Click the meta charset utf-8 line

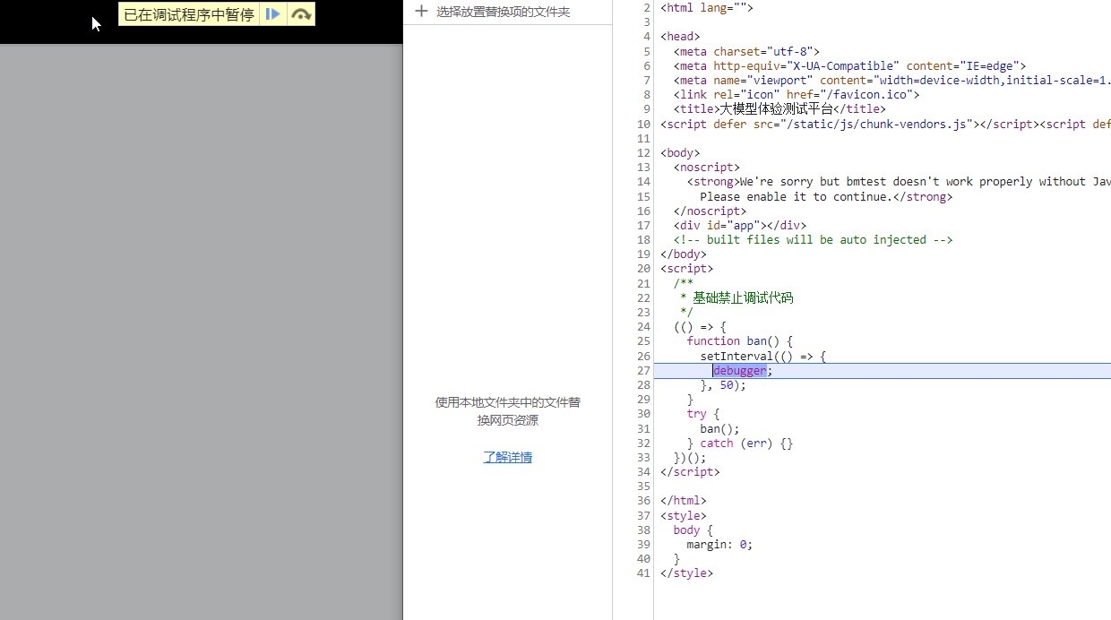click(747, 52)
